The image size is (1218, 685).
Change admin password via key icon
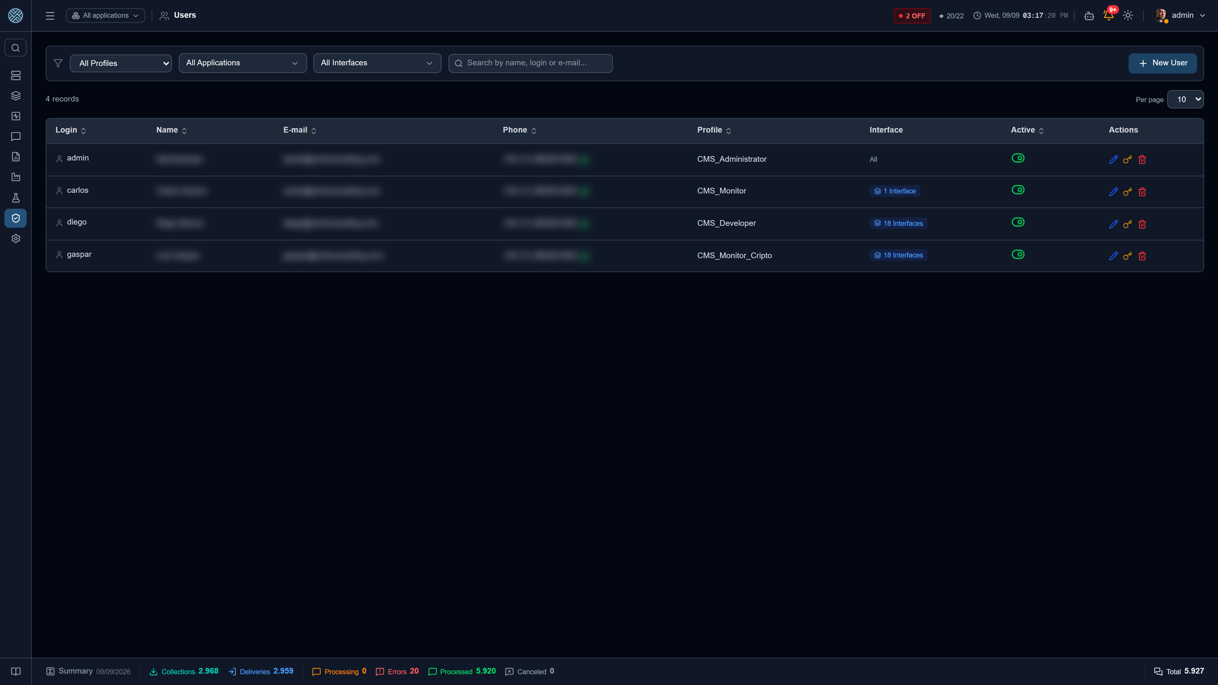pyautogui.click(x=1128, y=159)
